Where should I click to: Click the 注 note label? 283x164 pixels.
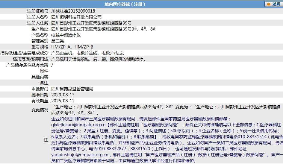[46, 140]
